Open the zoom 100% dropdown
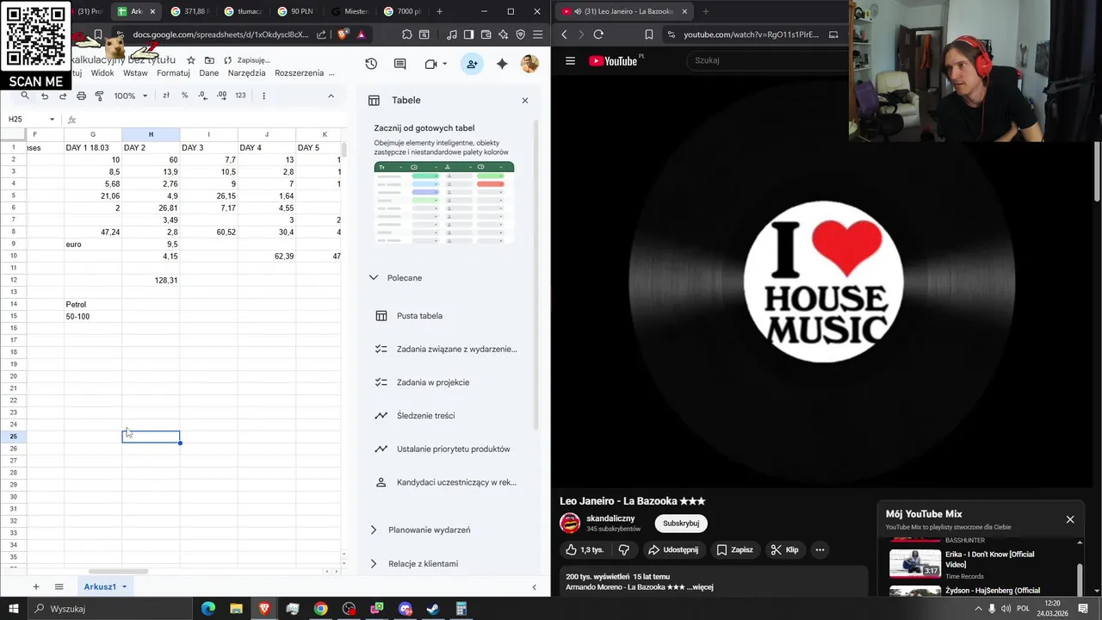This screenshot has height=620, width=1102. click(131, 96)
